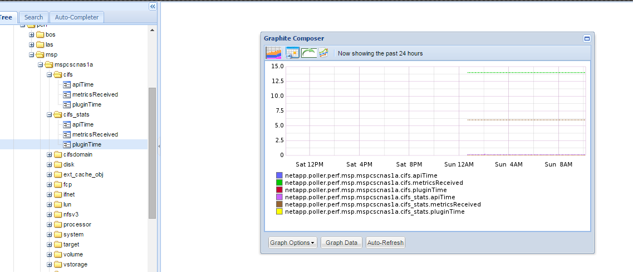633x272 pixels.
Task: Switch to the Search tab
Action: [33, 17]
